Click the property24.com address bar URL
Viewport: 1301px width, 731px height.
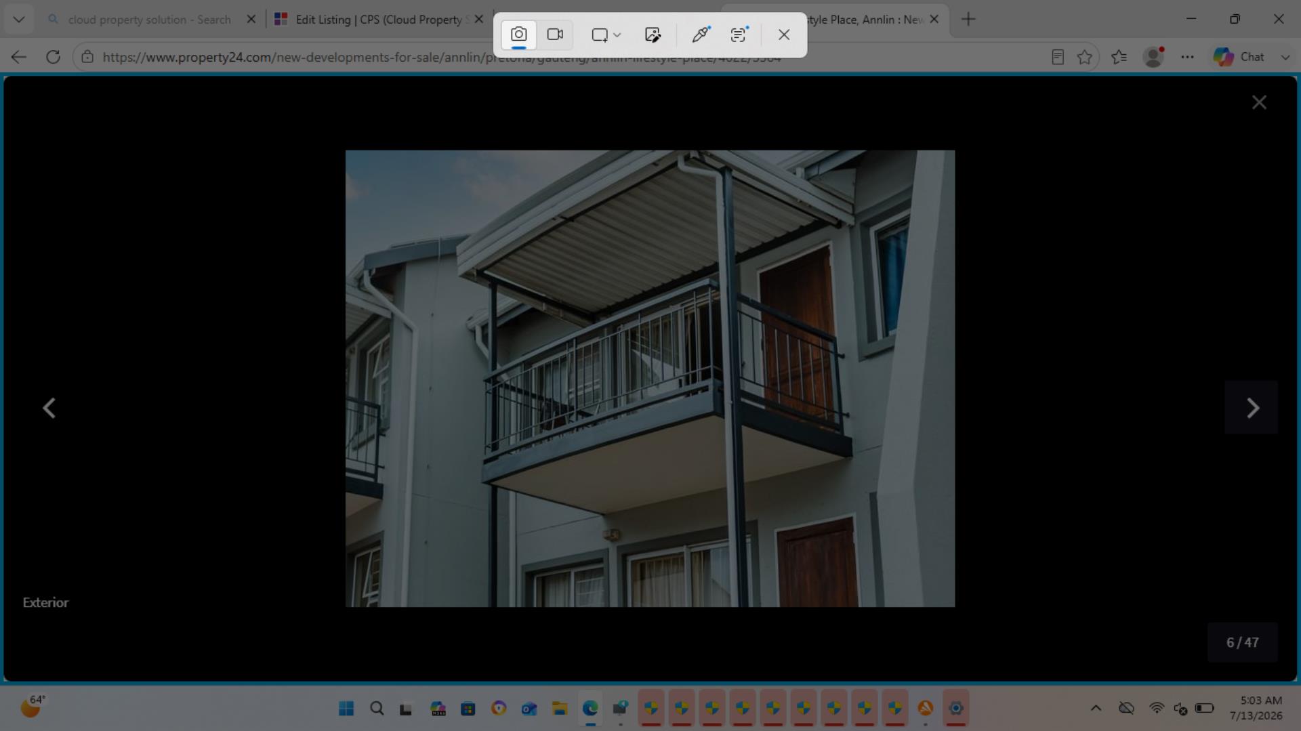[x=442, y=58]
